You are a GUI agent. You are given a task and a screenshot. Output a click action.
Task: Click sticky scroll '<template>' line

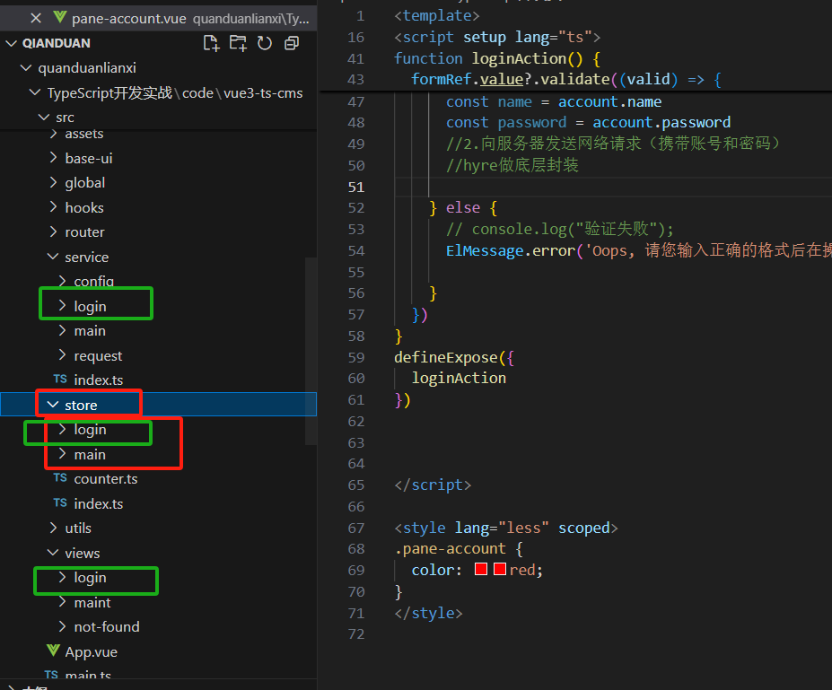point(437,15)
